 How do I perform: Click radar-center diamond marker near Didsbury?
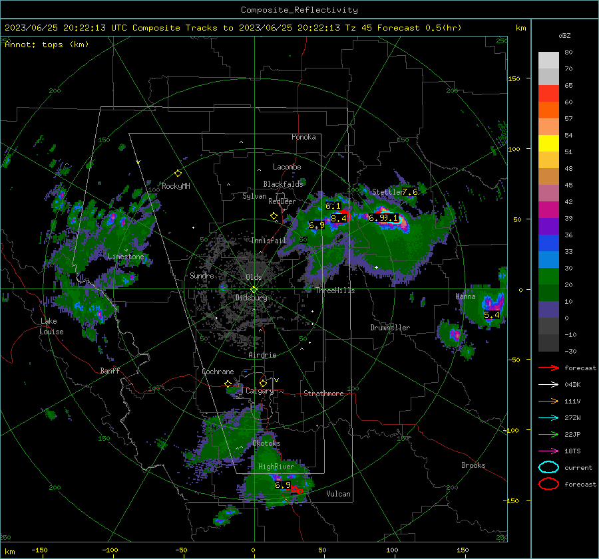point(254,290)
